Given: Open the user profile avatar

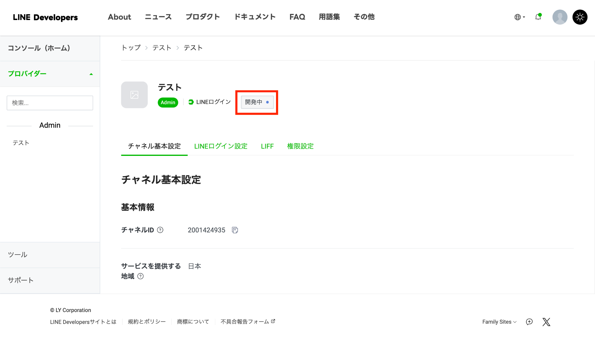Looking at the screenshot, I should coord(560,17).
